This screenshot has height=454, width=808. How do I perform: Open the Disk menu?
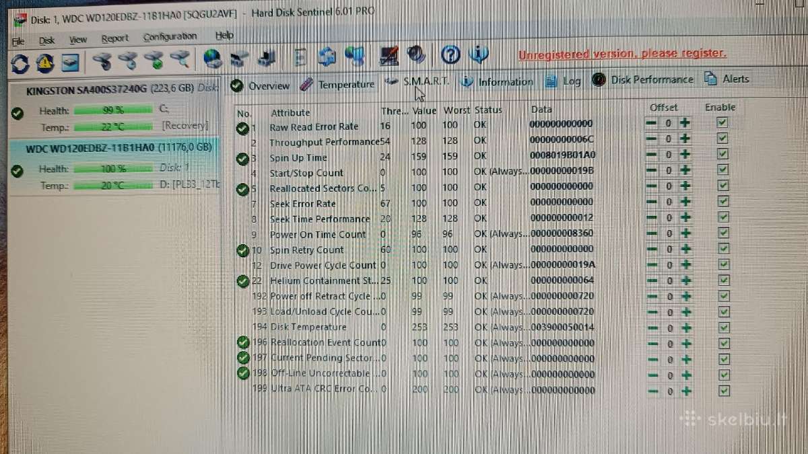click(x=46, y=40)
